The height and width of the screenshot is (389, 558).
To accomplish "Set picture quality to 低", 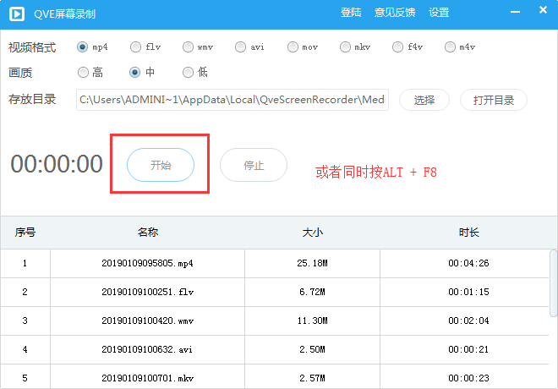I will 188,73.
